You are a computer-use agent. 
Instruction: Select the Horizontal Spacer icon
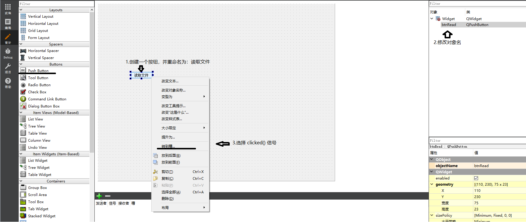tap(23, 51)
